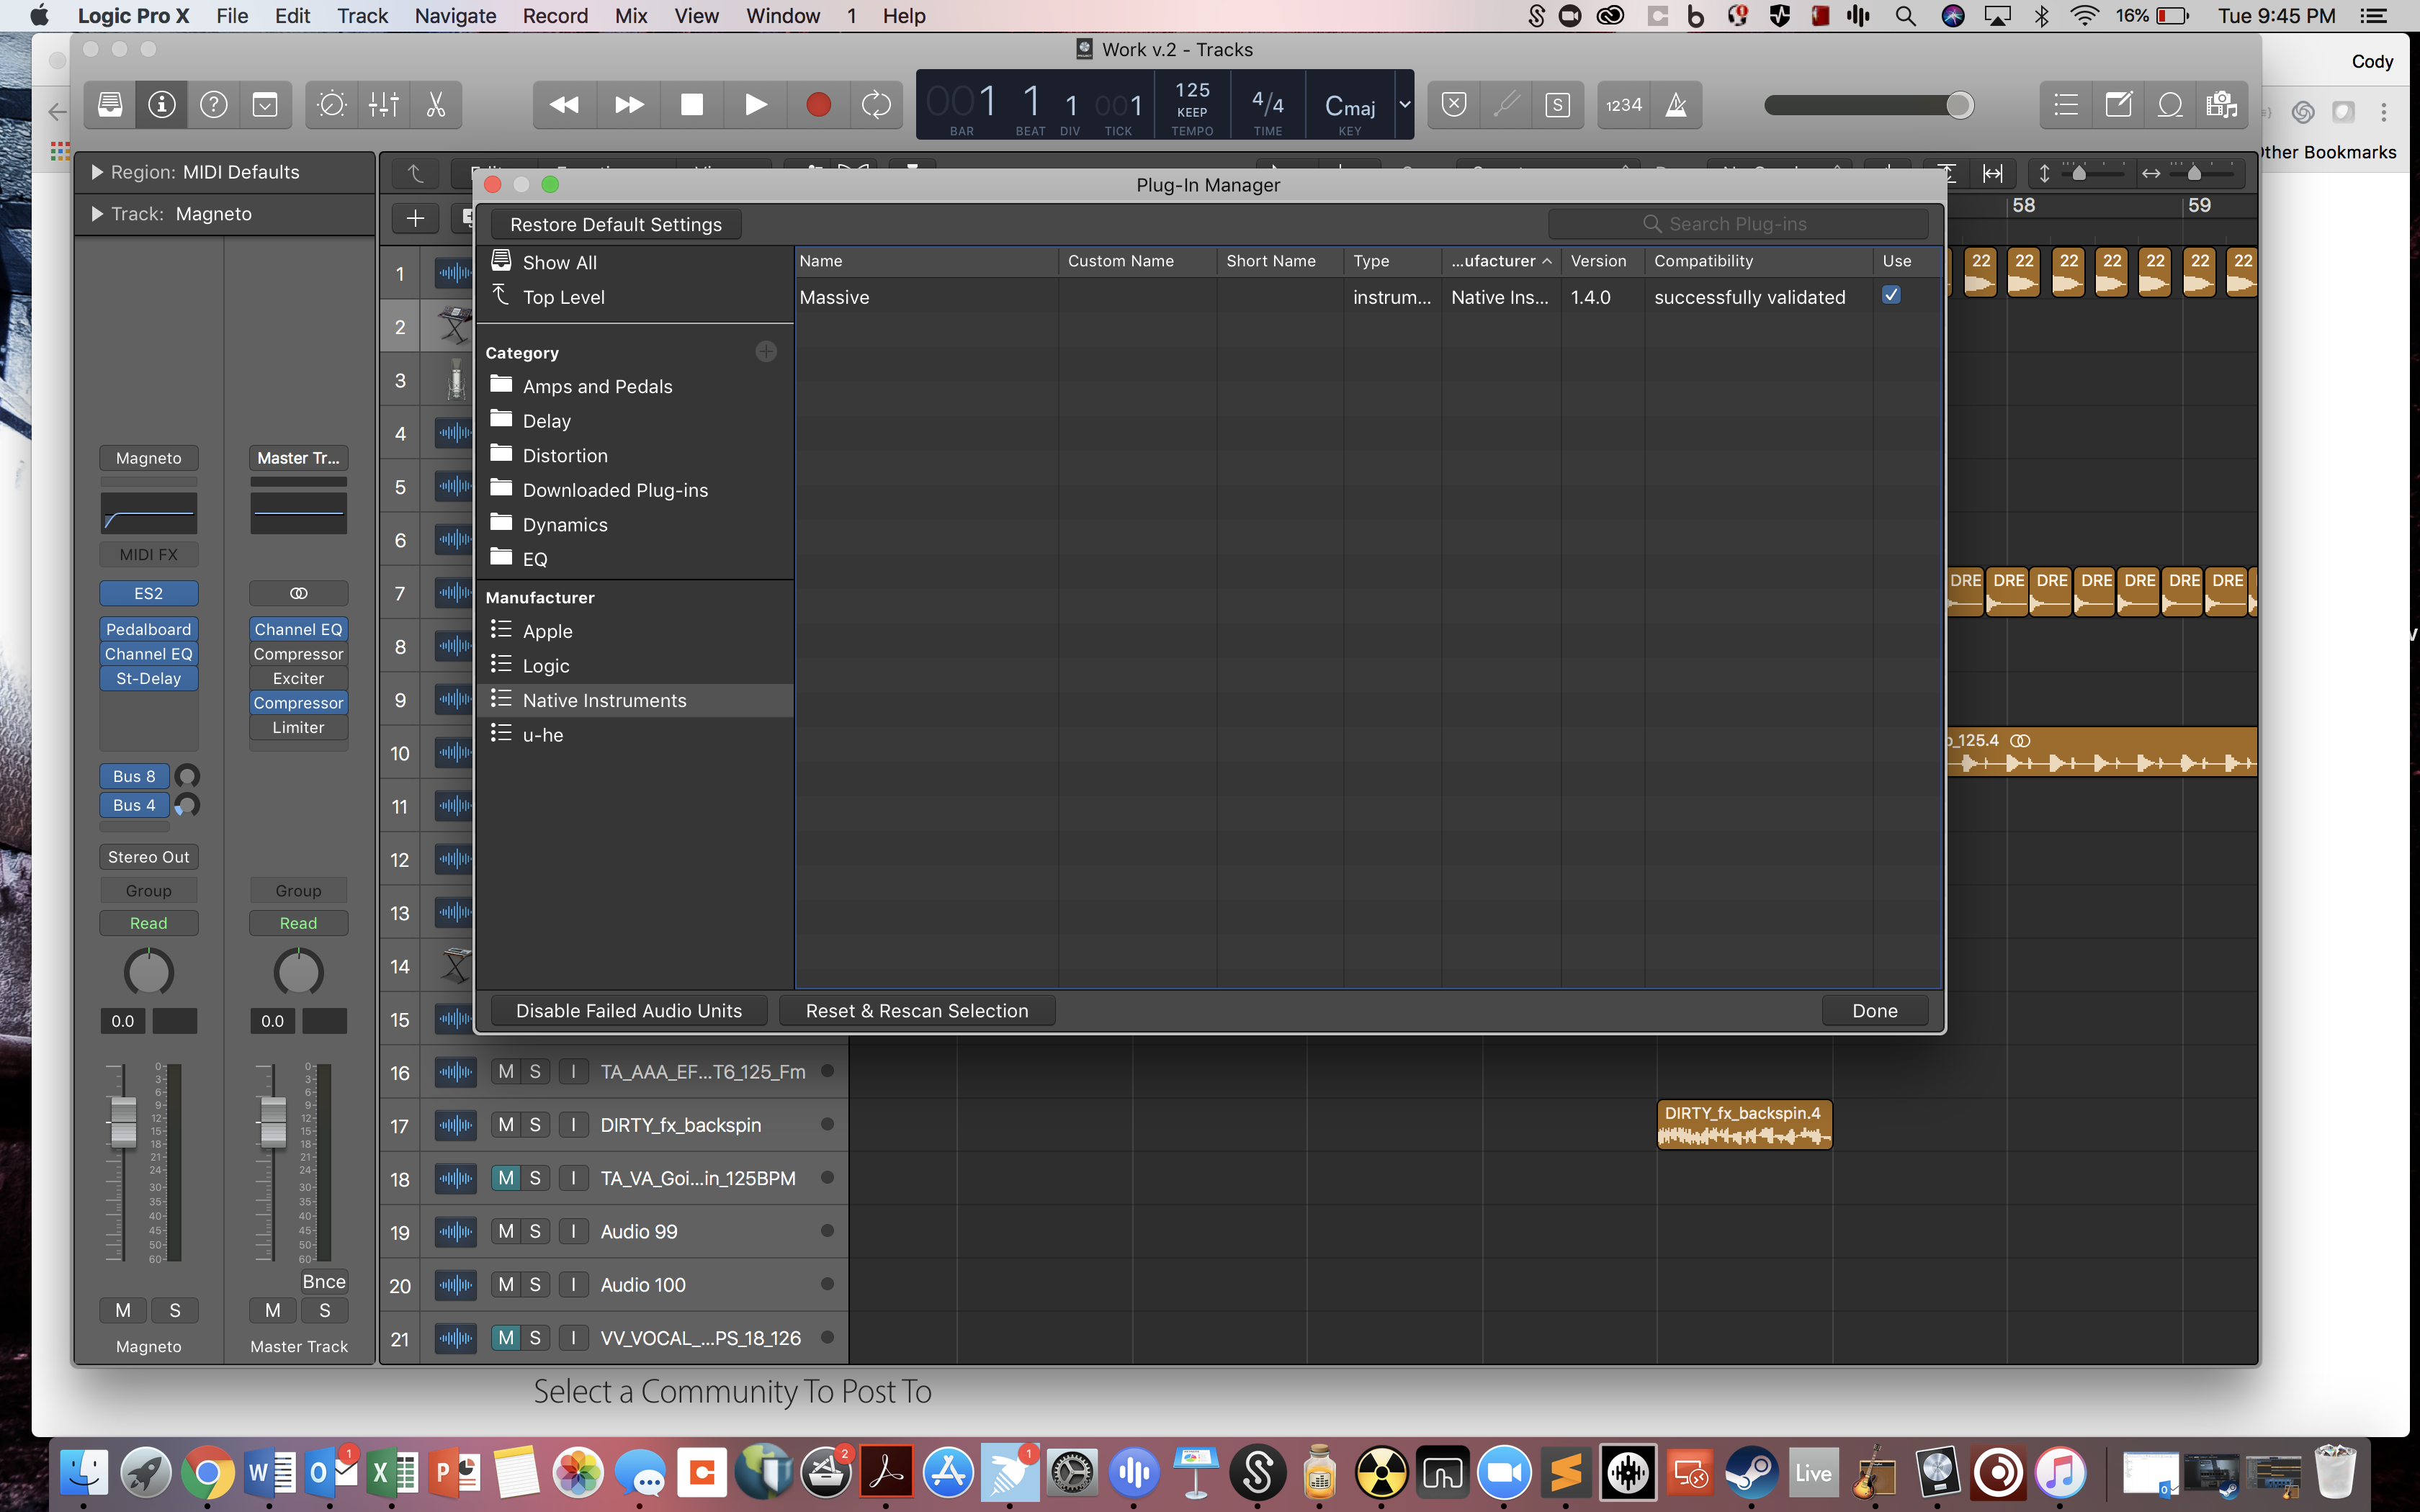Solo the DIRTY_fx_backspin track

click(x=535, y=1125)
